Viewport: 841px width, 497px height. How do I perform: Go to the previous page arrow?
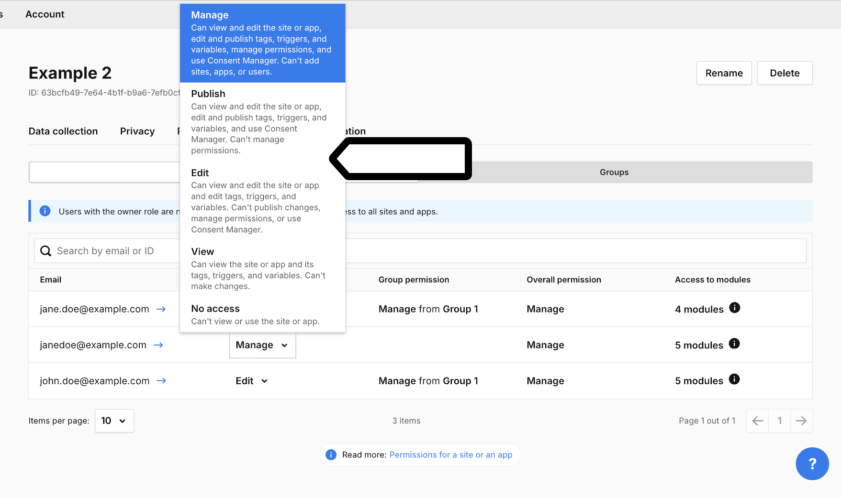coord(757,421)
